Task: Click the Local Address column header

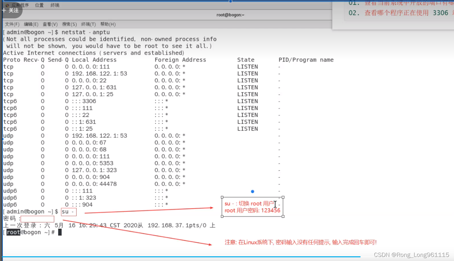Action: tap(94, 60)
